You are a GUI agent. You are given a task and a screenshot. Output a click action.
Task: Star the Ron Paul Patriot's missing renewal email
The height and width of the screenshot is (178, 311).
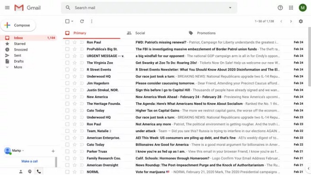[x=75, y=43]
